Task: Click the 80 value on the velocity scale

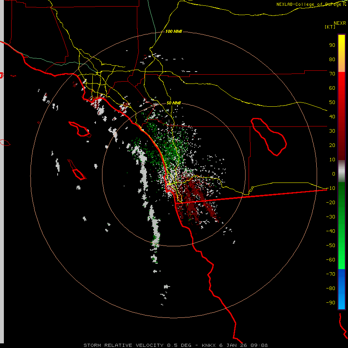Action: [x=332, y=60]
